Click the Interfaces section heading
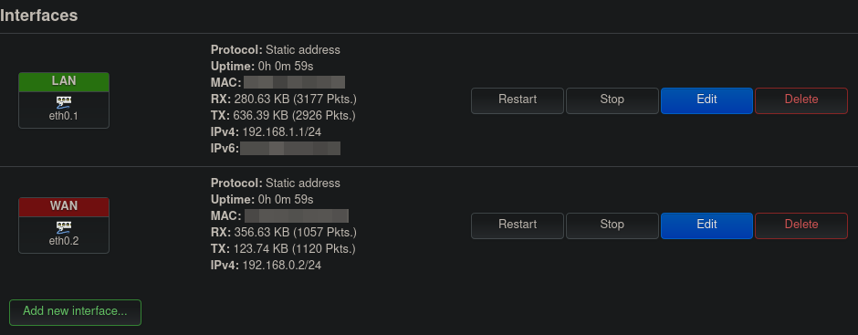 (x=39, y=16)
